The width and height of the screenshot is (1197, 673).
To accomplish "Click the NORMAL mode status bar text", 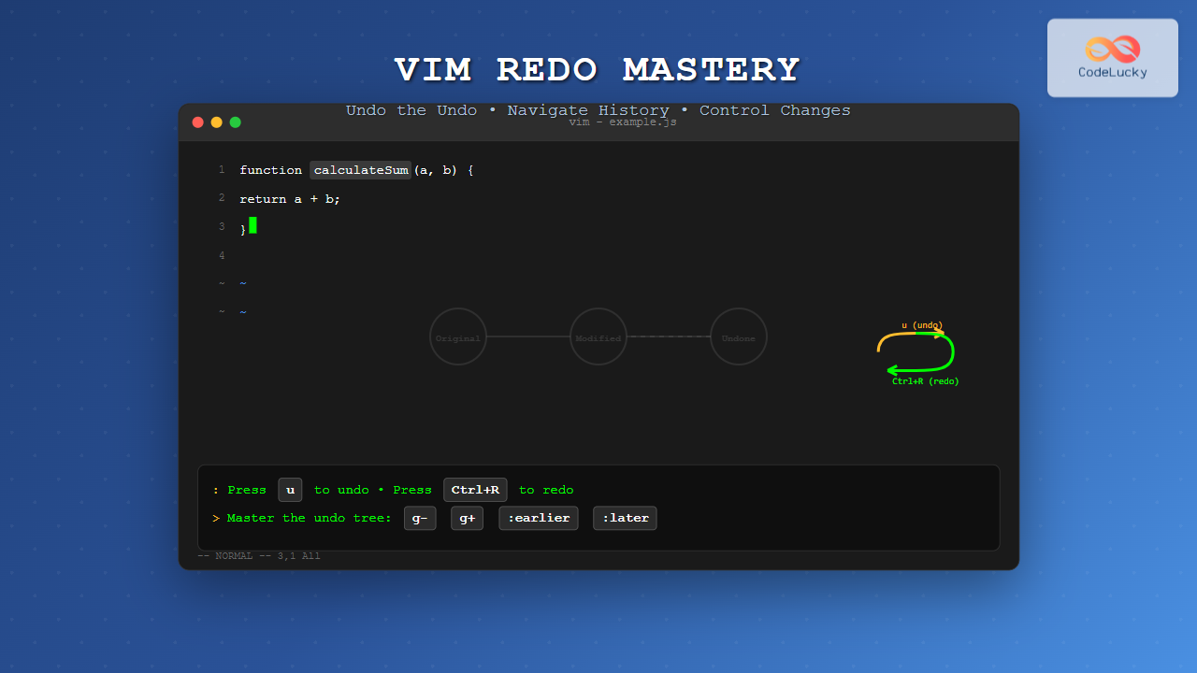I will pos(259,556).
